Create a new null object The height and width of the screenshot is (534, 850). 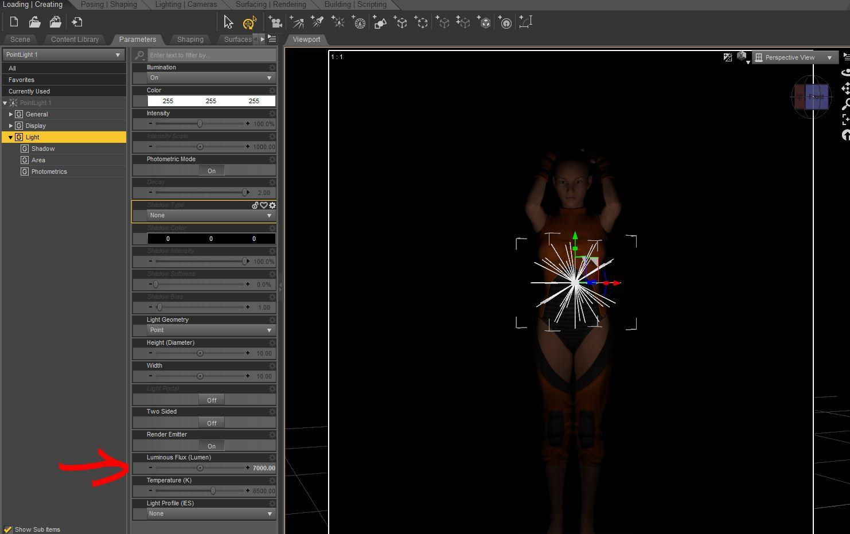tap(401, 22)
